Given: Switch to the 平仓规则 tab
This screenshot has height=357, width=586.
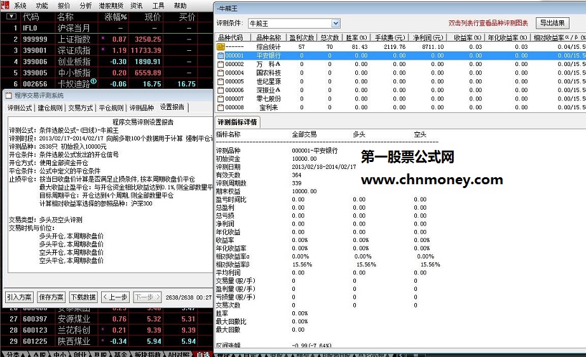Looking at the screenshot, I should [111, 108].
